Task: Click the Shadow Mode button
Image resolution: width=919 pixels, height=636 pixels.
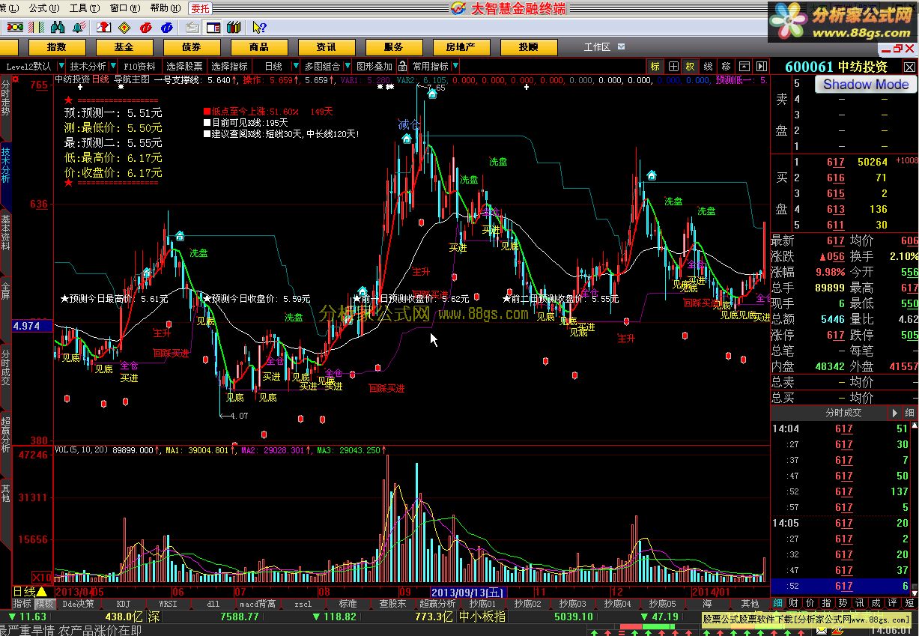Action: (866, 85)
